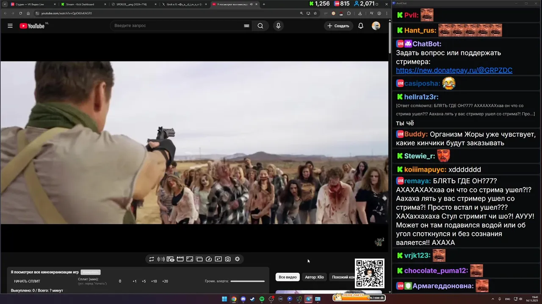The width and height of the screenshot is (542, 304).
Task: Open the donatepay.ru link in chat
Action: coord(454,71)
